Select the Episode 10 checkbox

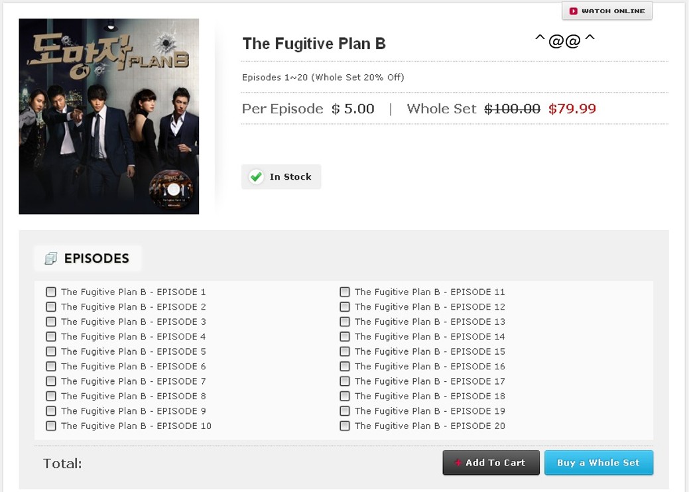[51, 426]
